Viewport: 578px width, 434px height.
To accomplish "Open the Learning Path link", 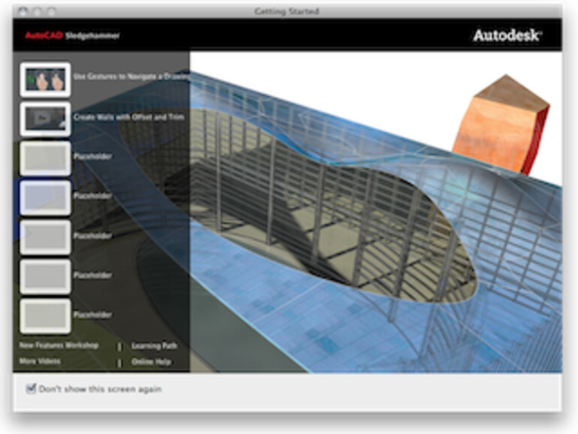I will coord(155,346).
